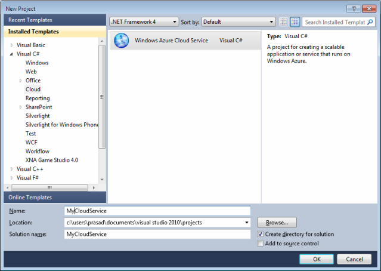Click the tree scroll right arrow
This screenshot has width=381, height=271.
click(x=94, y=188)
